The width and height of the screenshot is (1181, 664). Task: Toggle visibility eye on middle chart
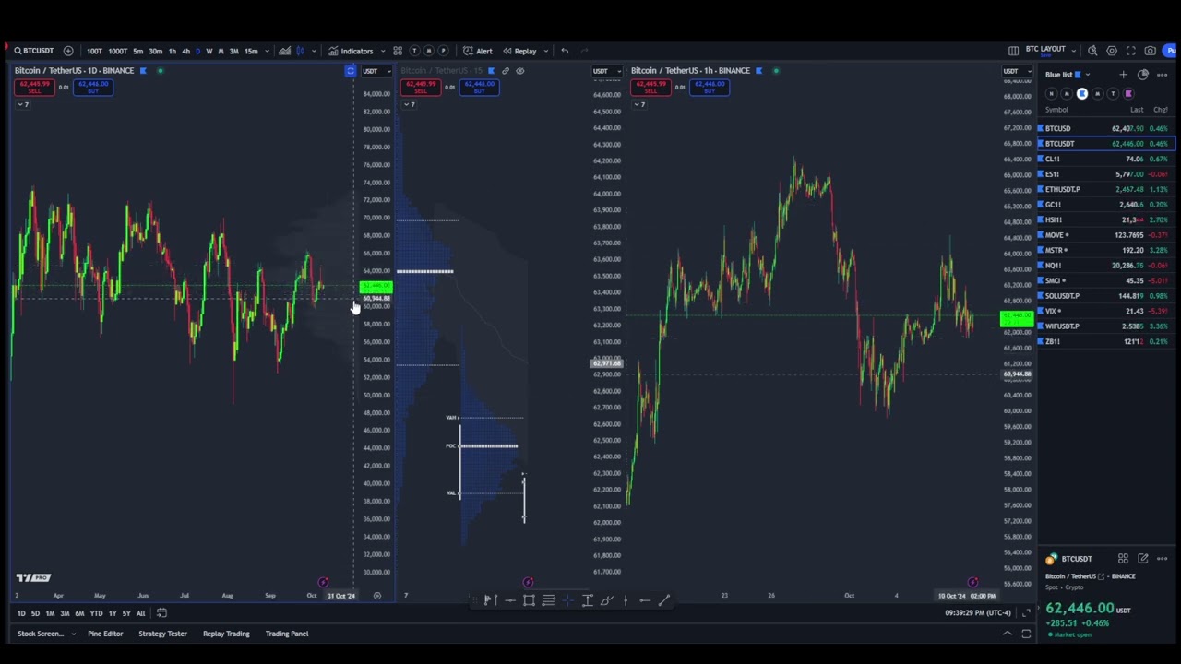coord(520,71)
